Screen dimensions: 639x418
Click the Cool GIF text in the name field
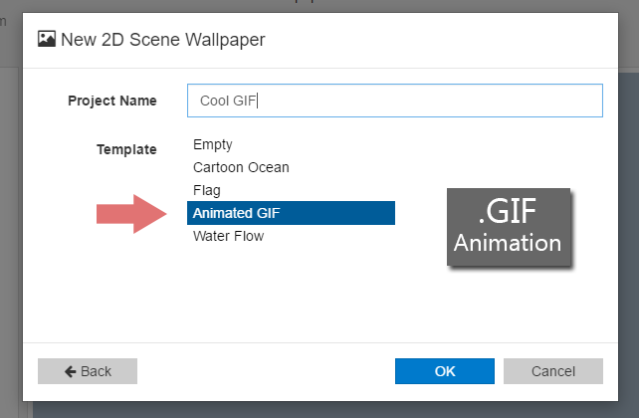(229, 101)
